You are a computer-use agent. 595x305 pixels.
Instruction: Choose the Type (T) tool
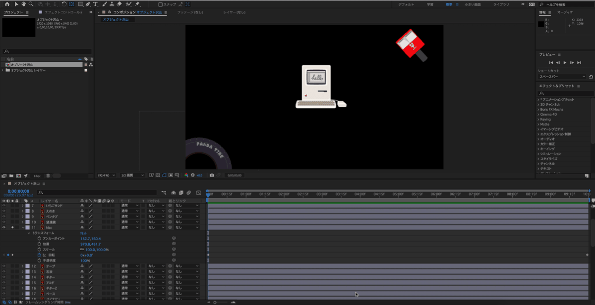pyautogui.click(x=95, y=4)
